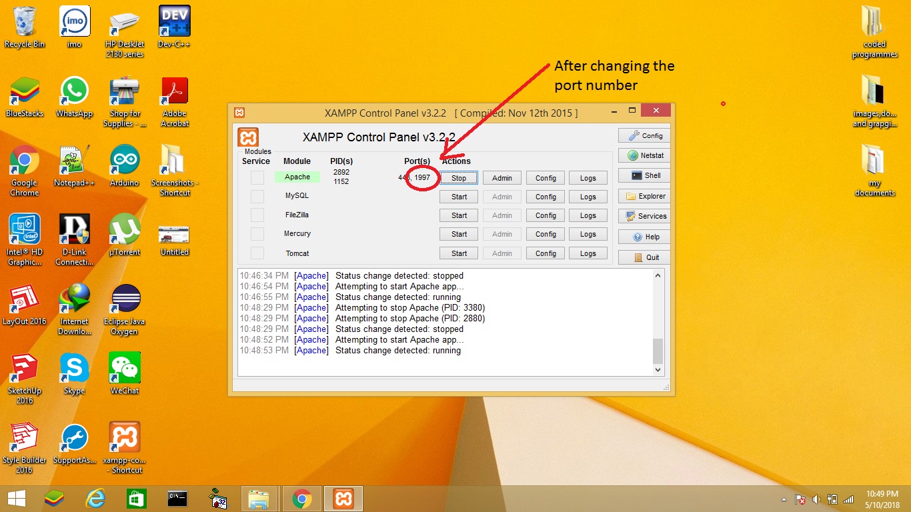This screenshot has height=512, width=911.
Task: Open the FileZilla Config menu
Action: (546, 215)
